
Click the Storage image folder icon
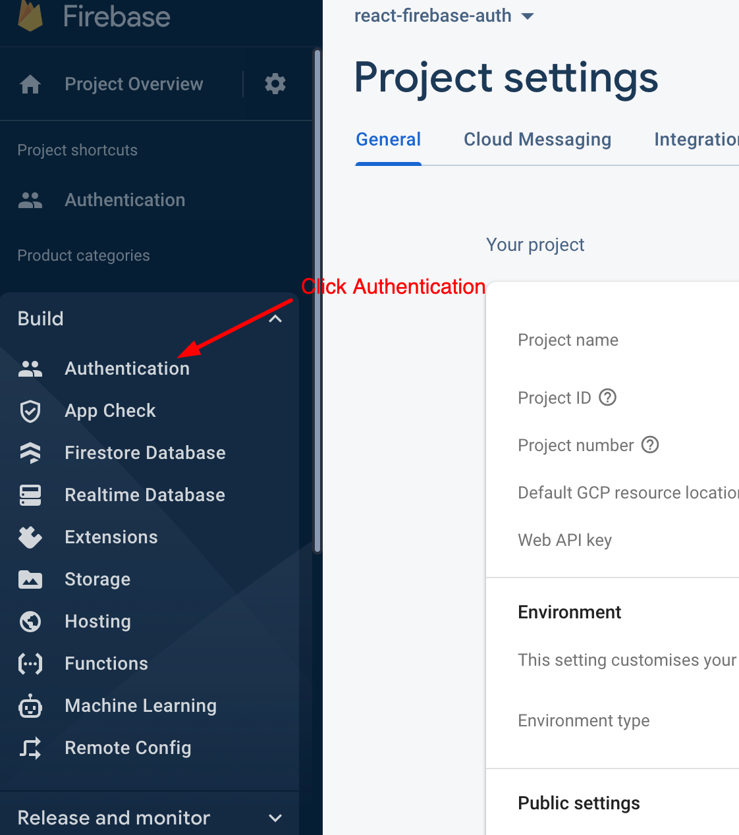(30, 579)
